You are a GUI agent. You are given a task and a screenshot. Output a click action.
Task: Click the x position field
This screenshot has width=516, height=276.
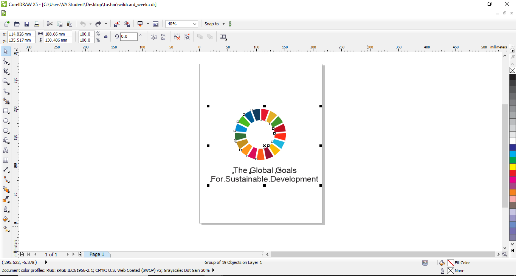(22, 34)
